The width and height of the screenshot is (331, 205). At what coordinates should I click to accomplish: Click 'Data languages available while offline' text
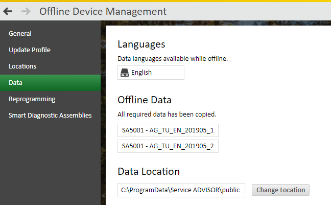click(x=173, y=59)
